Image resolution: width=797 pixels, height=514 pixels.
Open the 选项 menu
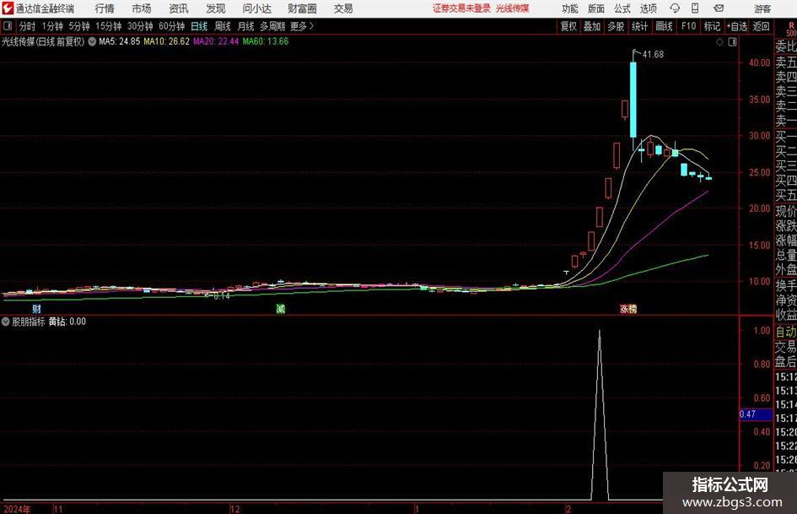tap(648, 8)
